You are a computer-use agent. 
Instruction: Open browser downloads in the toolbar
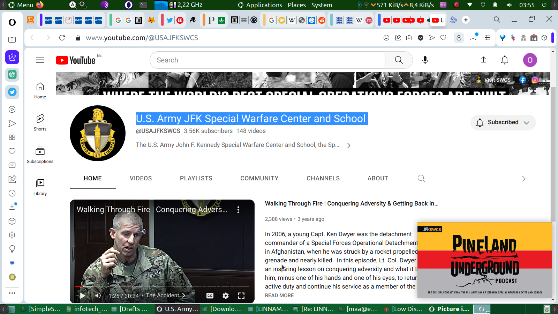pyautogui.click(x=474, y=37)
